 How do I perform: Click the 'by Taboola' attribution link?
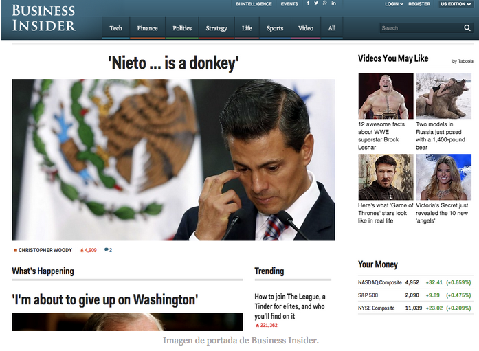pos(463,61)
